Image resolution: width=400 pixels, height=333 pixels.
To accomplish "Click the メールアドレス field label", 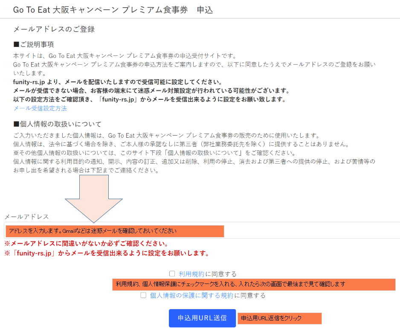I will click(x=26, y=217).
